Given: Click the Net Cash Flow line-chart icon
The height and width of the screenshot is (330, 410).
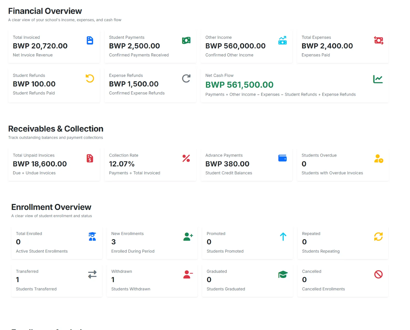Looking at the screenshot, I should coord(378,79).
